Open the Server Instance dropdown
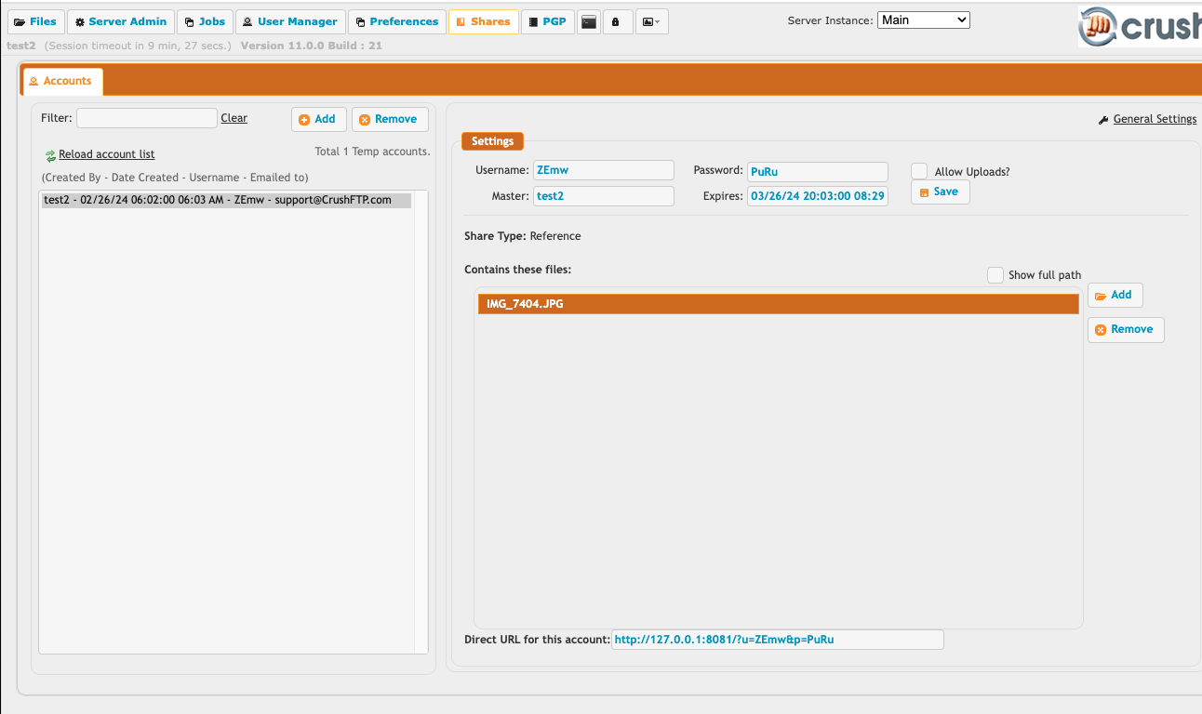The height and width of the screenshot is (714, 1202). (923, 20)
